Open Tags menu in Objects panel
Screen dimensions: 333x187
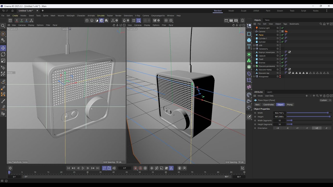[285, 24]
